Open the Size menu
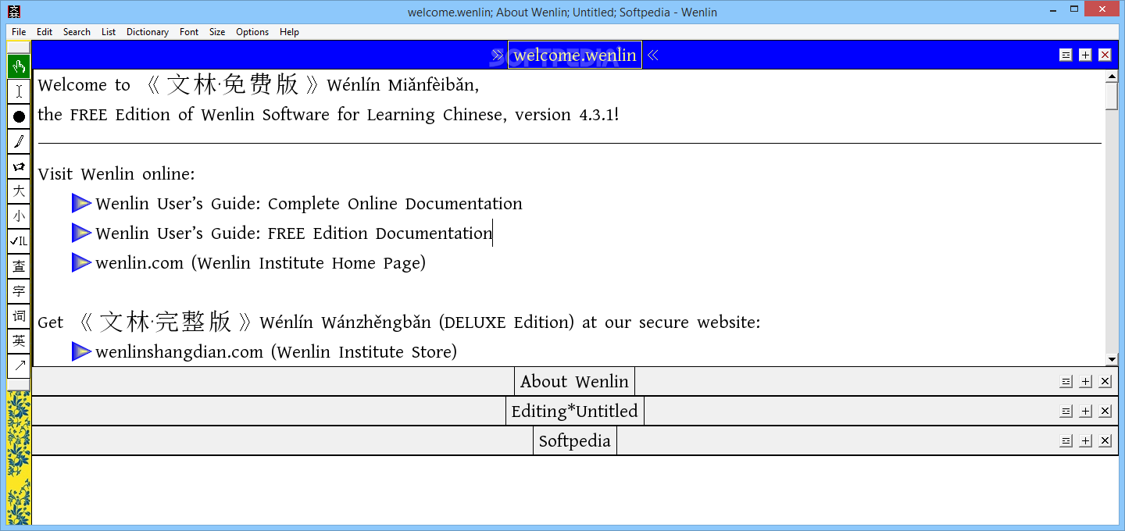The image size is (1125, 531). (x=217, y=32)
